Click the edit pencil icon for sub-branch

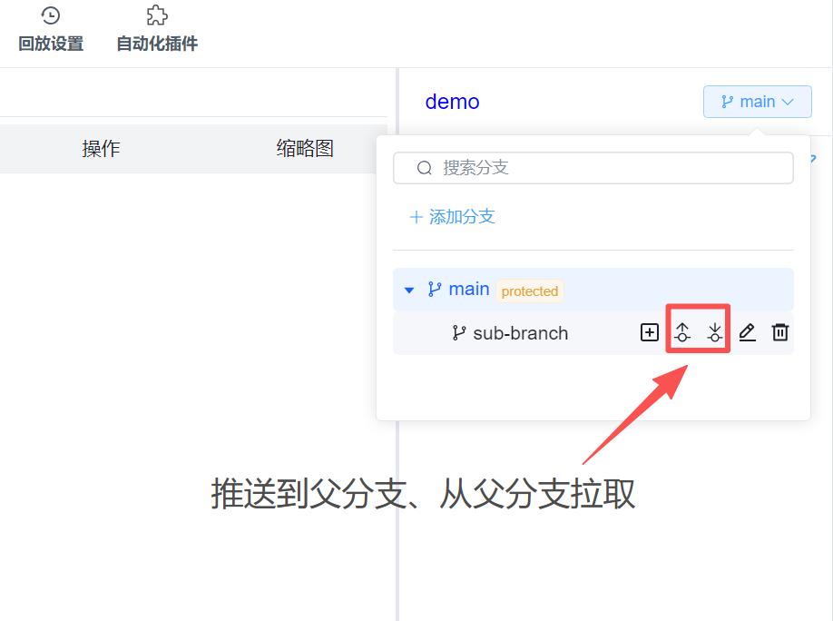[x=747, y=333]
